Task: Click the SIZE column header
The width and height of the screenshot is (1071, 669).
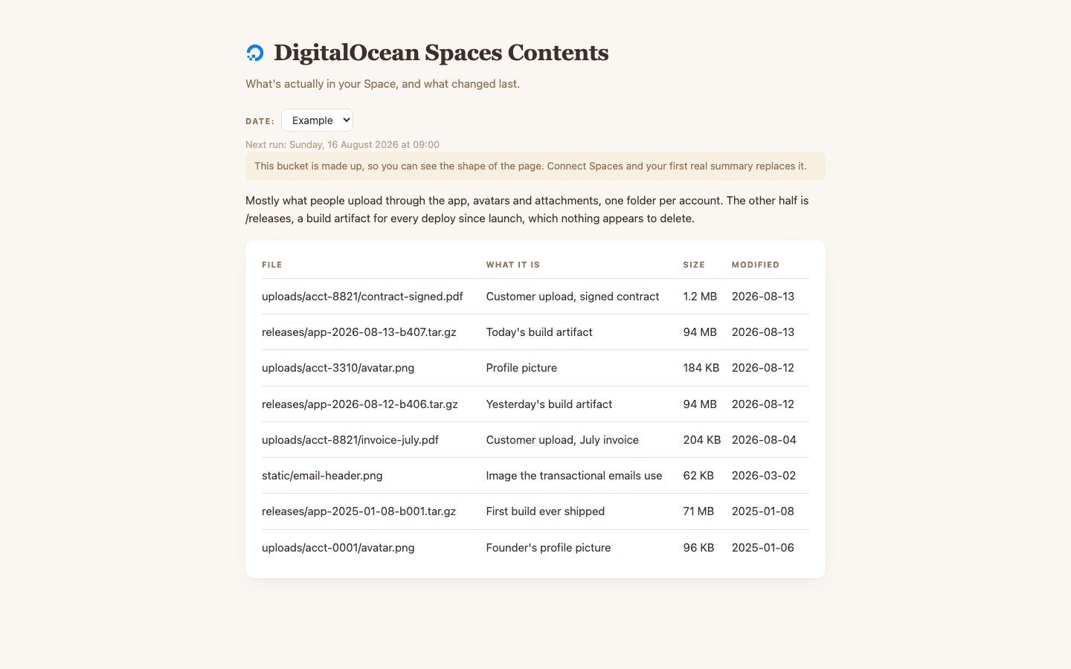Action: (x=694, y=265)
